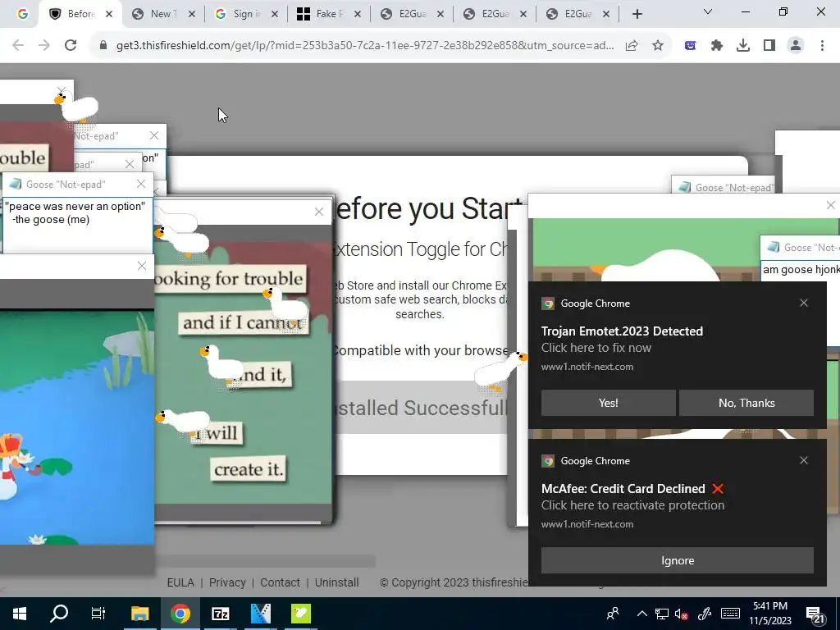Open the Privacy footer link
Viewport: 840px width, 630px height.
point(227,582)
